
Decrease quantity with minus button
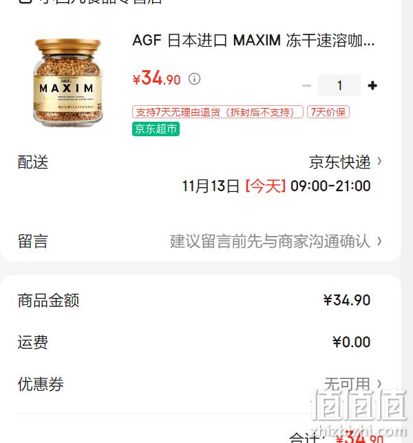307,85
